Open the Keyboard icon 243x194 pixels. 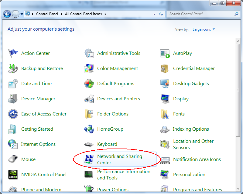pyautogui.click(x=89, y=144)
